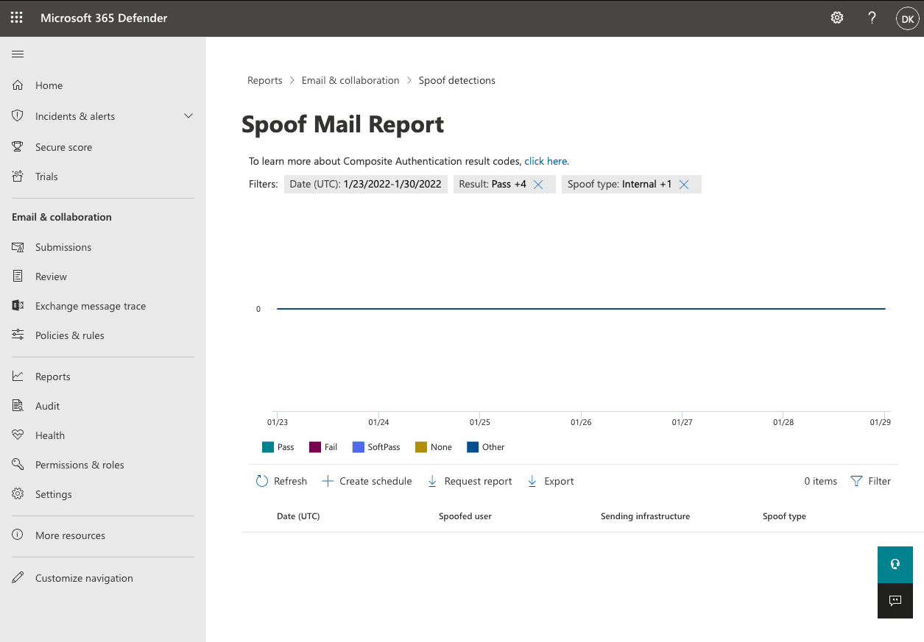Sort by Spoofed user column header
924x642 pixels.
coord(465,516)
